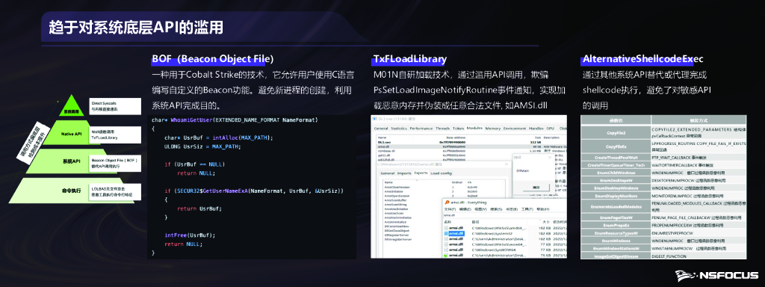Screen dimensions: 765x287
Task: Click the CopyFile2 table cell
Action: point(616,133)
